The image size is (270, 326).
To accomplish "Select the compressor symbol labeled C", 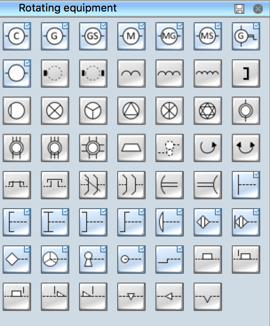I will tap(17, 36).
